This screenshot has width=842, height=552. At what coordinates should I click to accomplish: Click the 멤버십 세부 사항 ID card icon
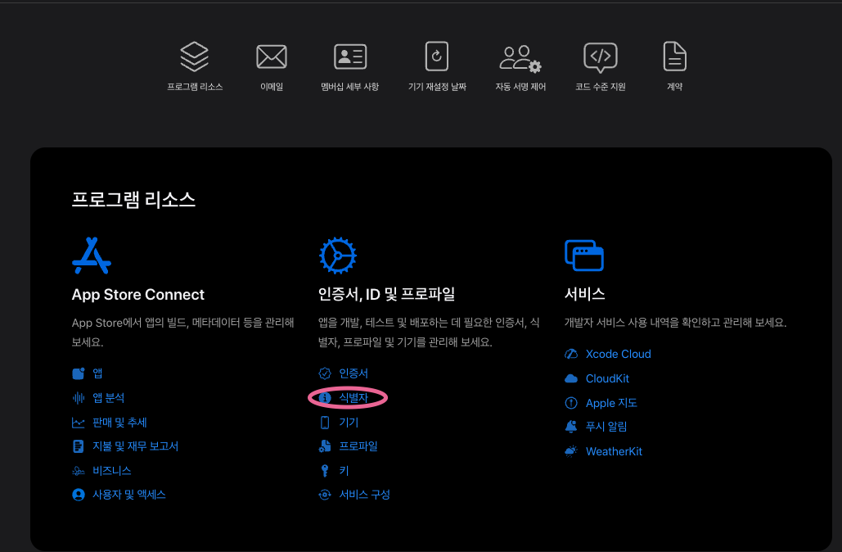click(x=350, y=57)
